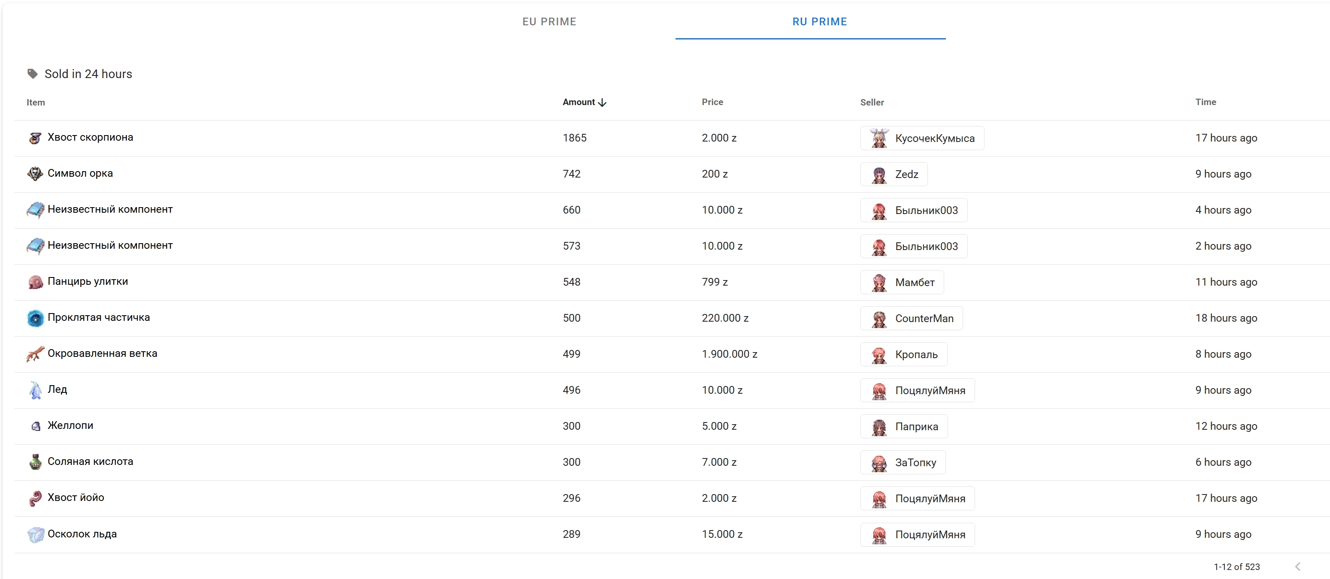Screen dimensions: 1330x579
Task: Sort table by Price column header
Action: click(712, 102)
